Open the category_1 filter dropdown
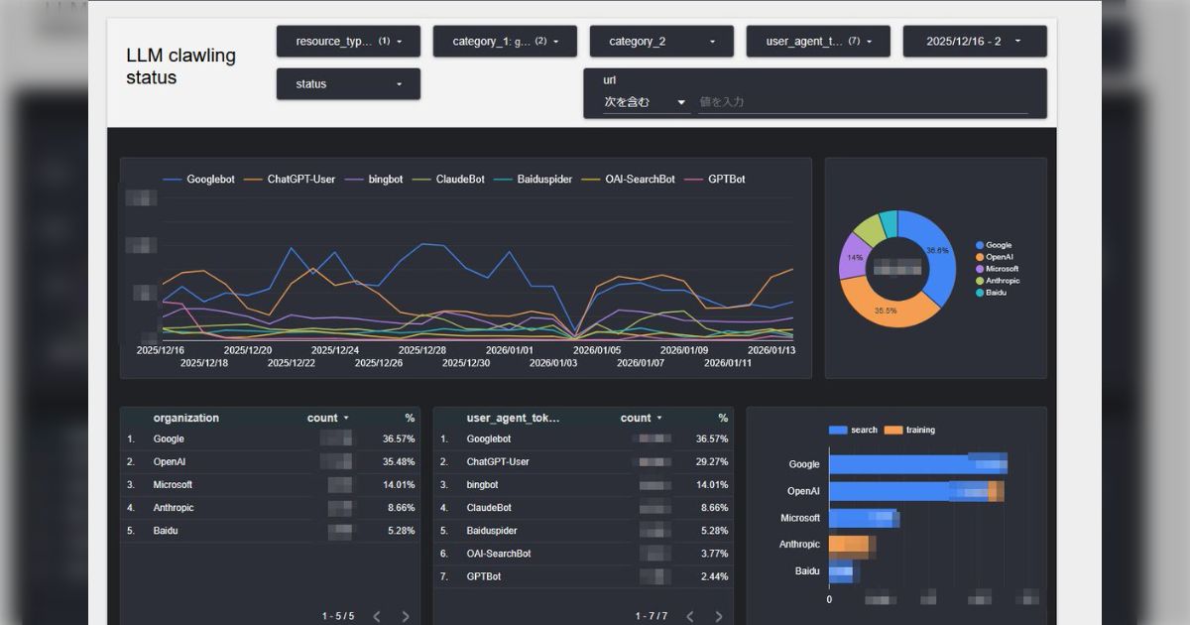 (x=505, y=42)
